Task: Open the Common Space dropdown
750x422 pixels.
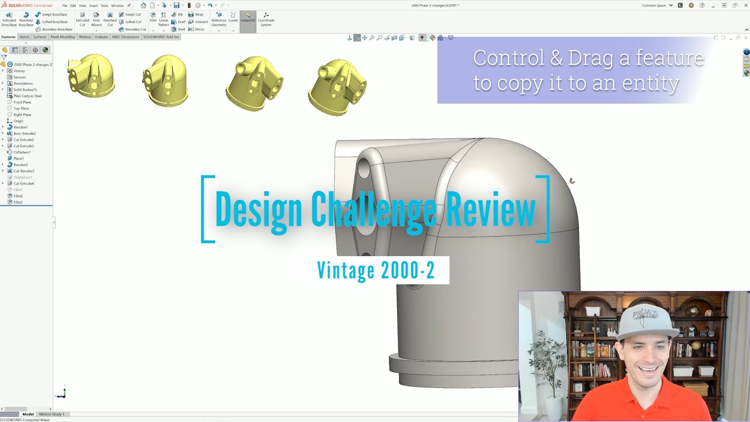Action: 657,5
